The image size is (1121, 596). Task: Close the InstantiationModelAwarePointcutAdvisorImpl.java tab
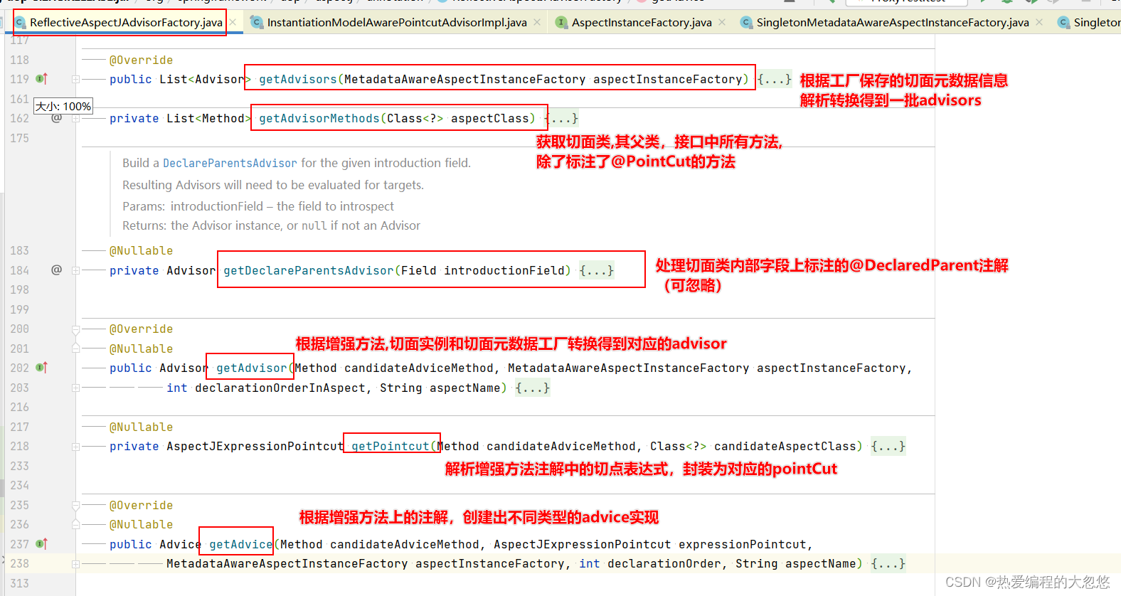click(537, 23)
